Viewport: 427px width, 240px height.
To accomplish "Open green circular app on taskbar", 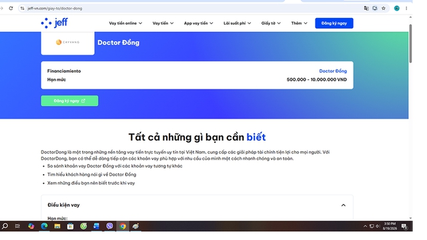I will (x=83, y=226).
